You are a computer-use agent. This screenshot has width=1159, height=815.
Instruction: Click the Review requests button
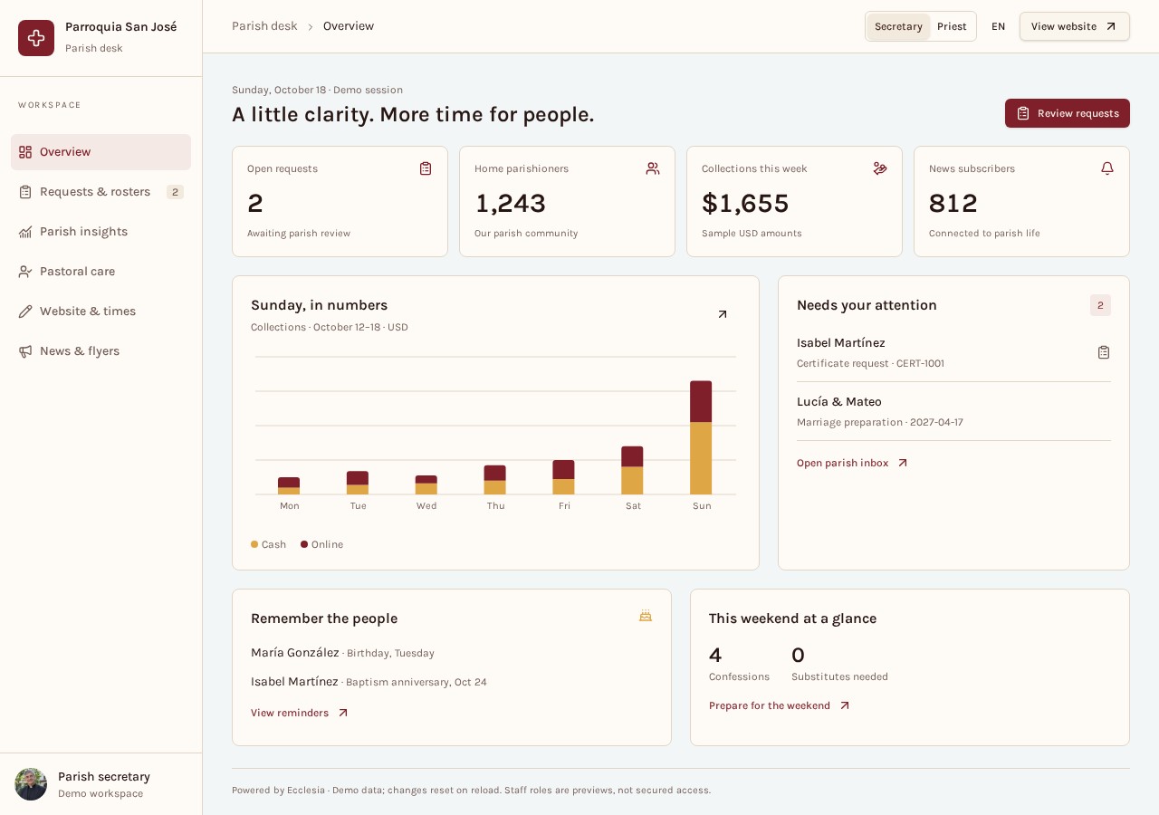point(1068,113)
